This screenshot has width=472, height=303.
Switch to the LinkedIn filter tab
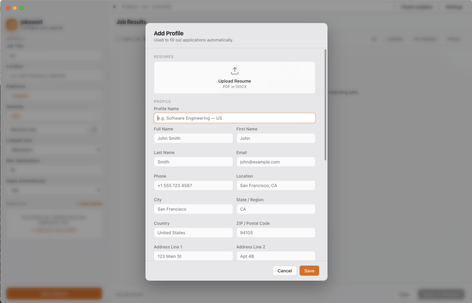(x=395, y=39)
